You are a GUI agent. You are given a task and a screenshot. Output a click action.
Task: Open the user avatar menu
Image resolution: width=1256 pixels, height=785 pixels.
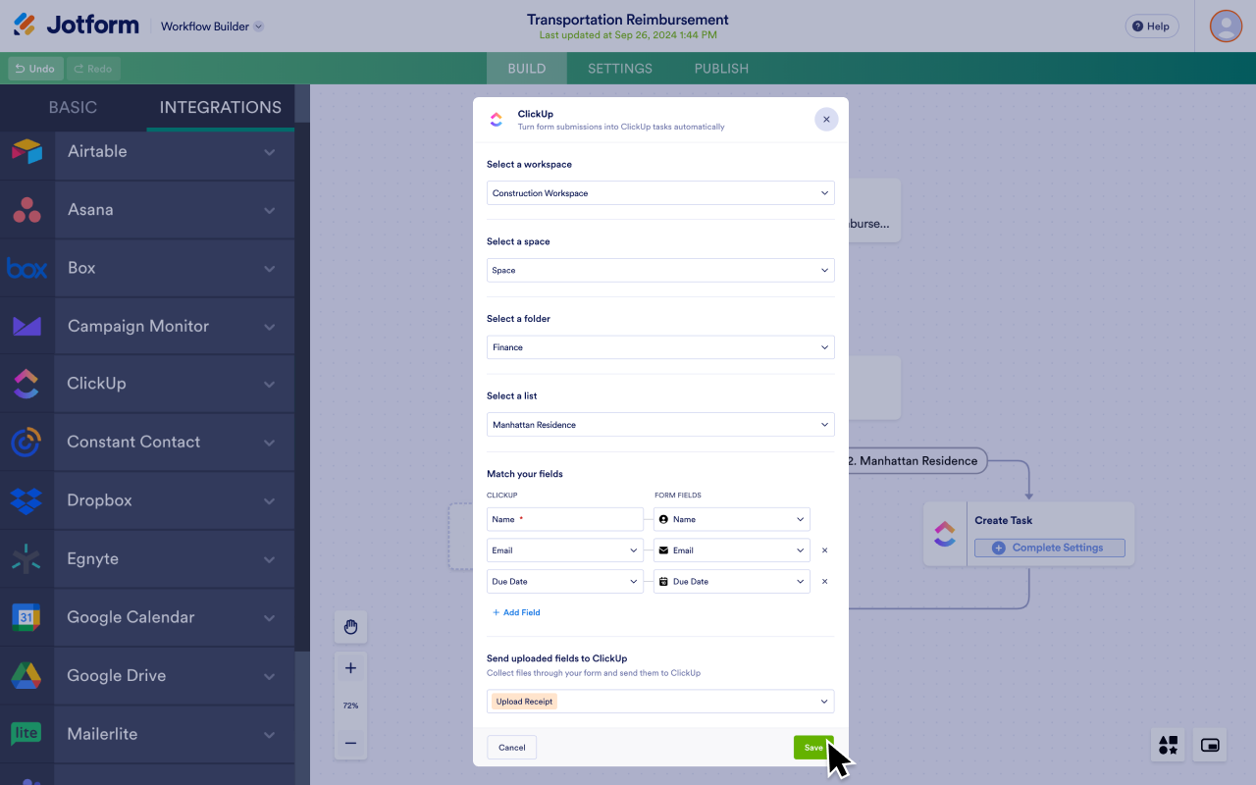click(1226, 26)
